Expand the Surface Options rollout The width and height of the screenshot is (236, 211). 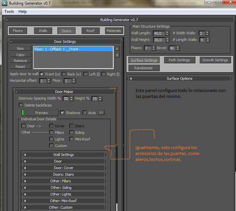coord(179,78)
